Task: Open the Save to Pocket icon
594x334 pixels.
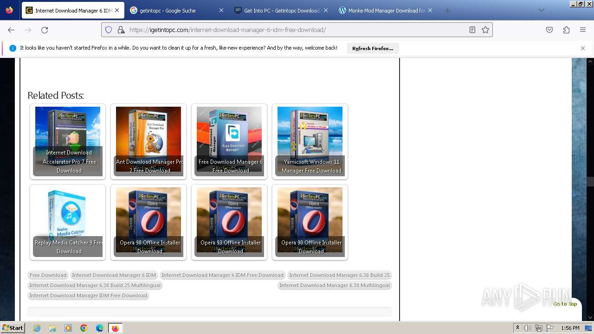Action: (x=549, y=30)
